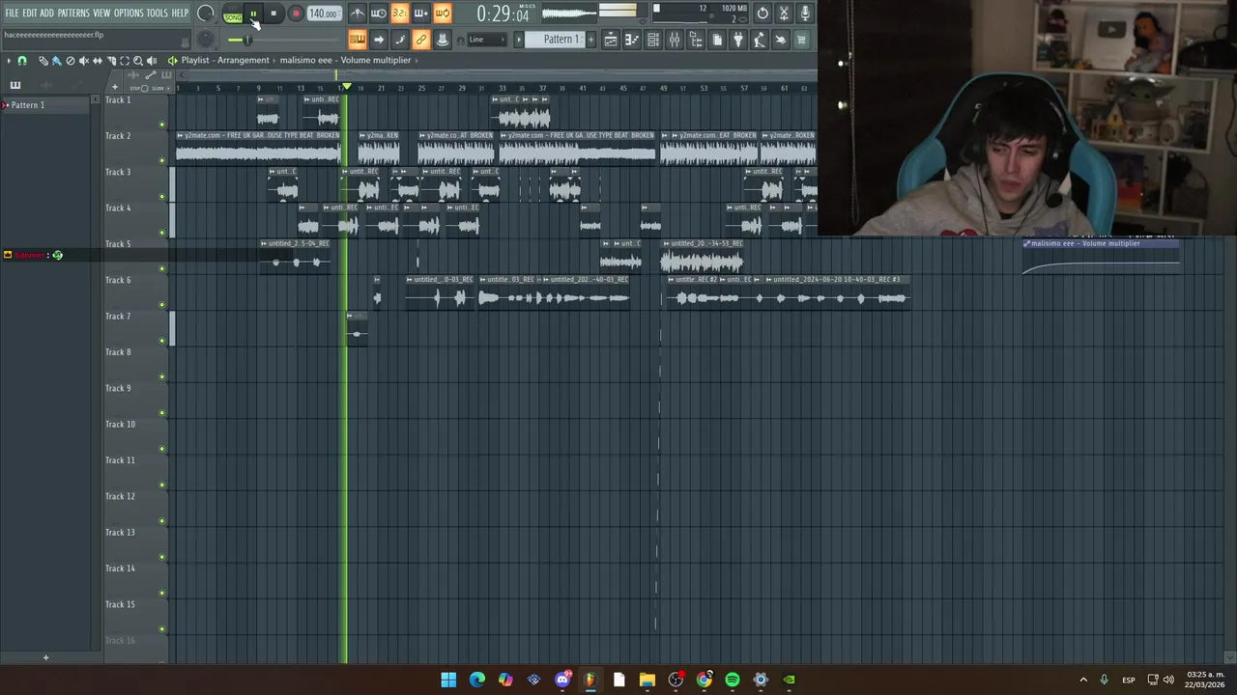Click 'malisimo eee - Volume multiplier' breadcrumb
The height and width of the screenshot is (695, 1237).
pos(345,60)
